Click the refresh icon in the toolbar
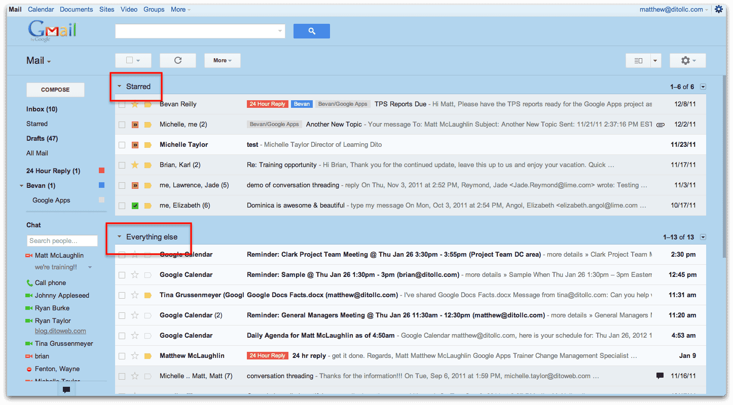The image size is (733, 405). [x=177, y=60]
